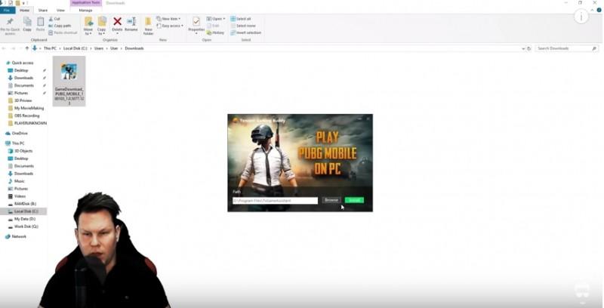Screen dimensions: 604x308
Task: Select Local Disk (C:) in navigation pane
Action: tap(23, 211)
